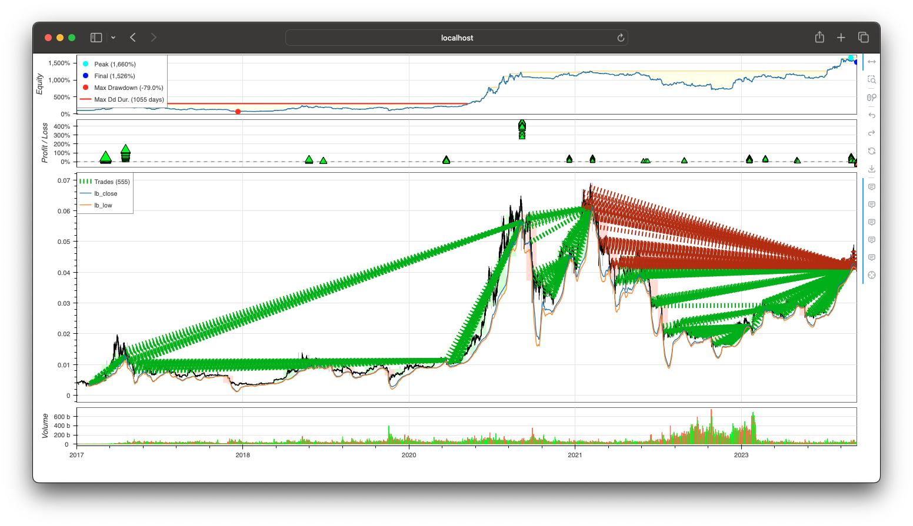This screenshot has width=913, height=526.
Task: Reload the localhost page
Action: pyautogui.click(x=620, y=38)
